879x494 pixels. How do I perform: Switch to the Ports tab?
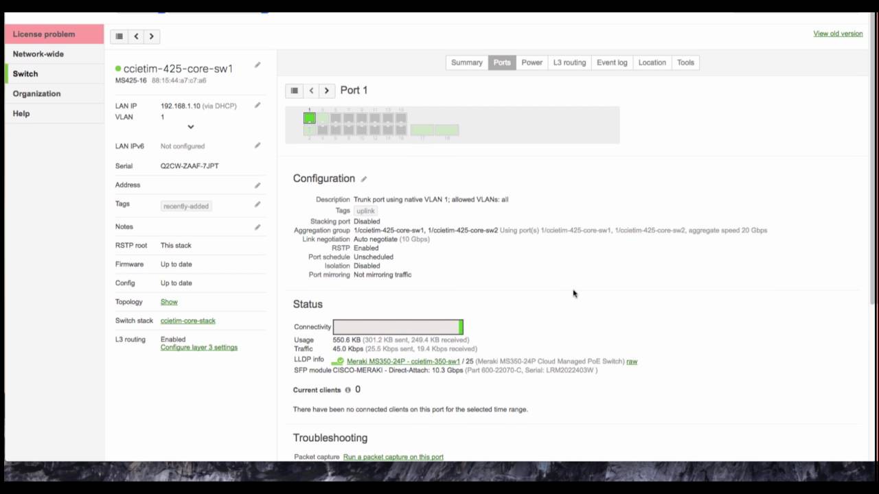pyautogui.click(x=502, y=62)
